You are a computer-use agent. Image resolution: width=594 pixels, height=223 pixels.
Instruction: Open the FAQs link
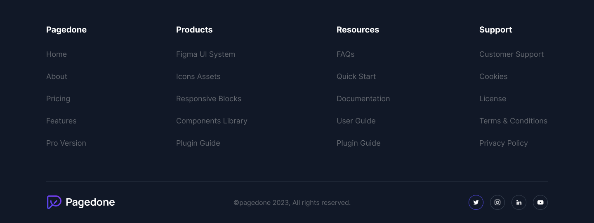(346, 54)
